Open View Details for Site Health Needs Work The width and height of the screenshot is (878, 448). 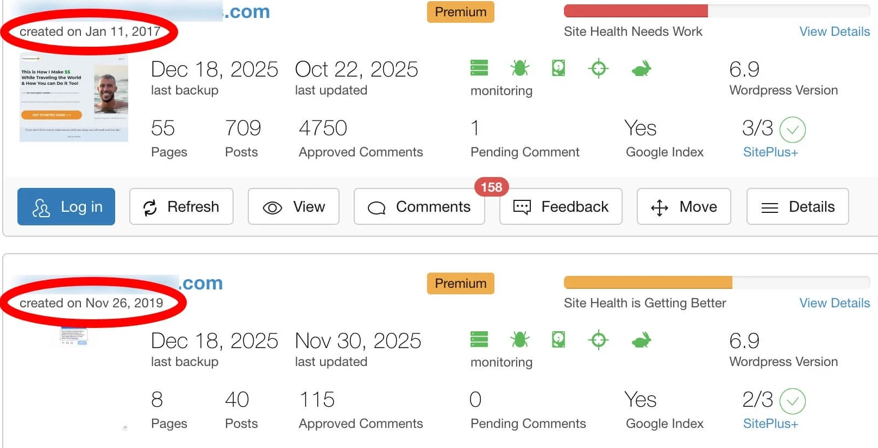click(x=835, y=31)
